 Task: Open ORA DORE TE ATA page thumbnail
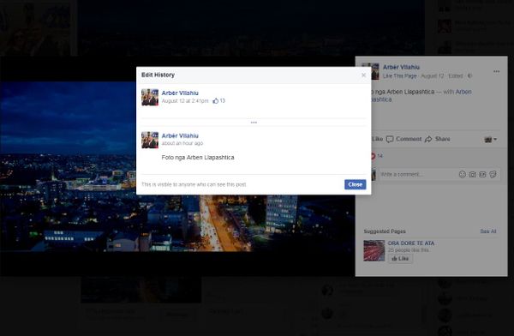[x=374, y=250]
